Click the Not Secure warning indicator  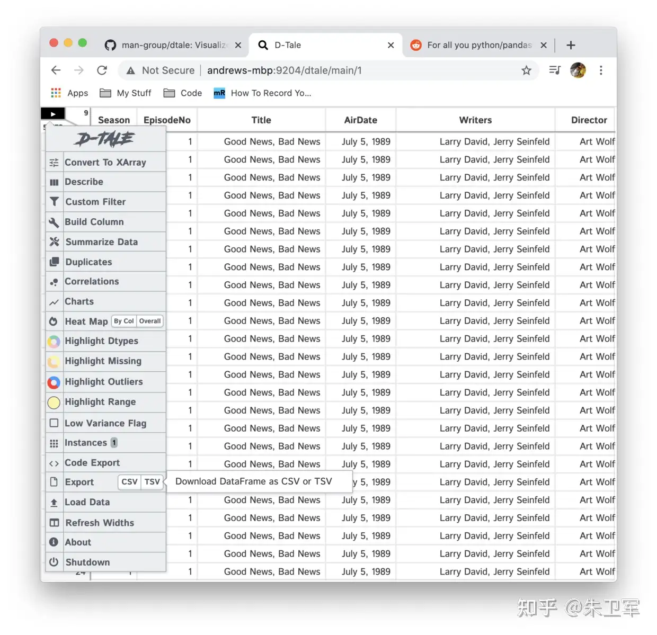[x=161, y=70]
